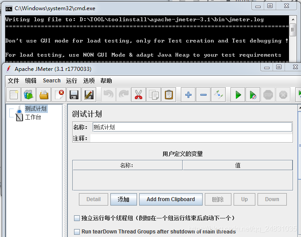Open the 选项 menu

pos(89,81)
